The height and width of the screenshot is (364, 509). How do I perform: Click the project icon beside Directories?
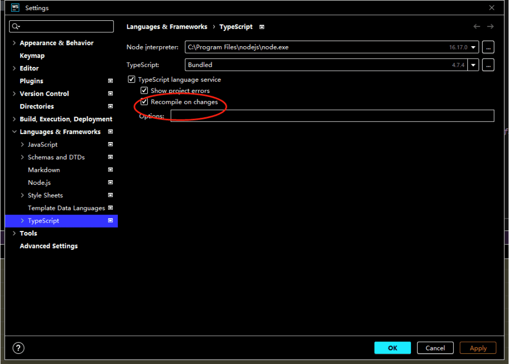coord(110,106)
